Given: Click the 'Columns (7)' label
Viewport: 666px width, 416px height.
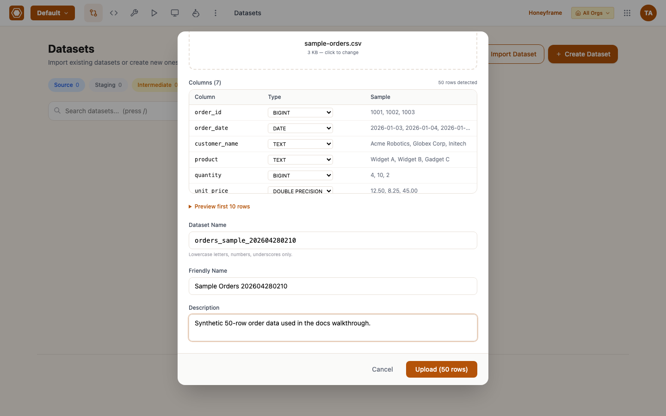Looking at the screenshot, I should 205,83.
